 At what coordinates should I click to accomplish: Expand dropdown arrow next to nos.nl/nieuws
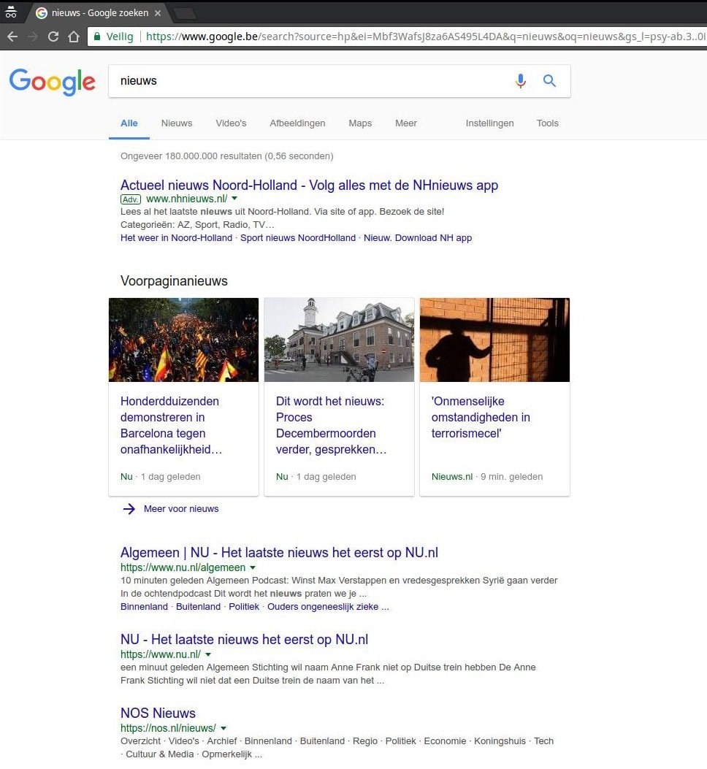[x=223, y=728]
